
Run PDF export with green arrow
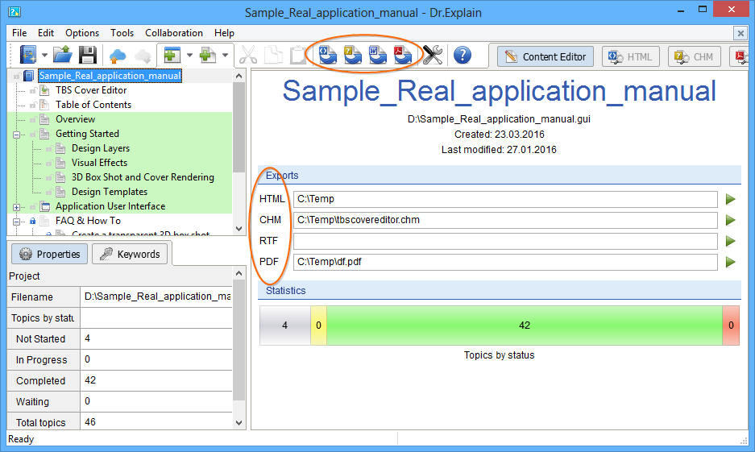click(x=731, y=262)
